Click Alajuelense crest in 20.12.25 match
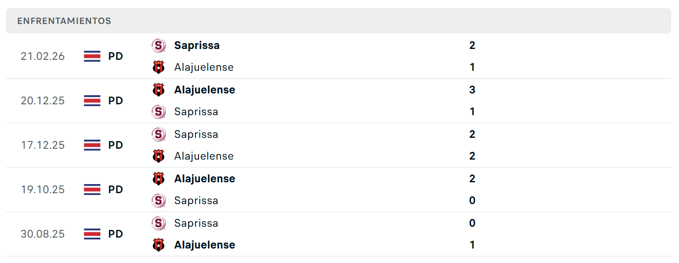The width and height of the screenshot is (679, 263). (x=159, y=90)
